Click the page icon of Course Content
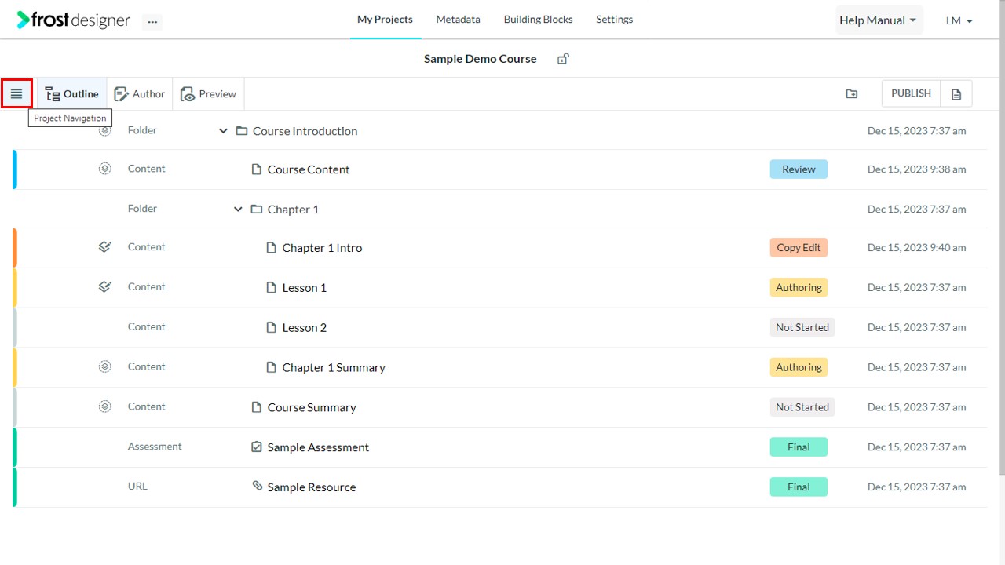 [x=256, y=169]
